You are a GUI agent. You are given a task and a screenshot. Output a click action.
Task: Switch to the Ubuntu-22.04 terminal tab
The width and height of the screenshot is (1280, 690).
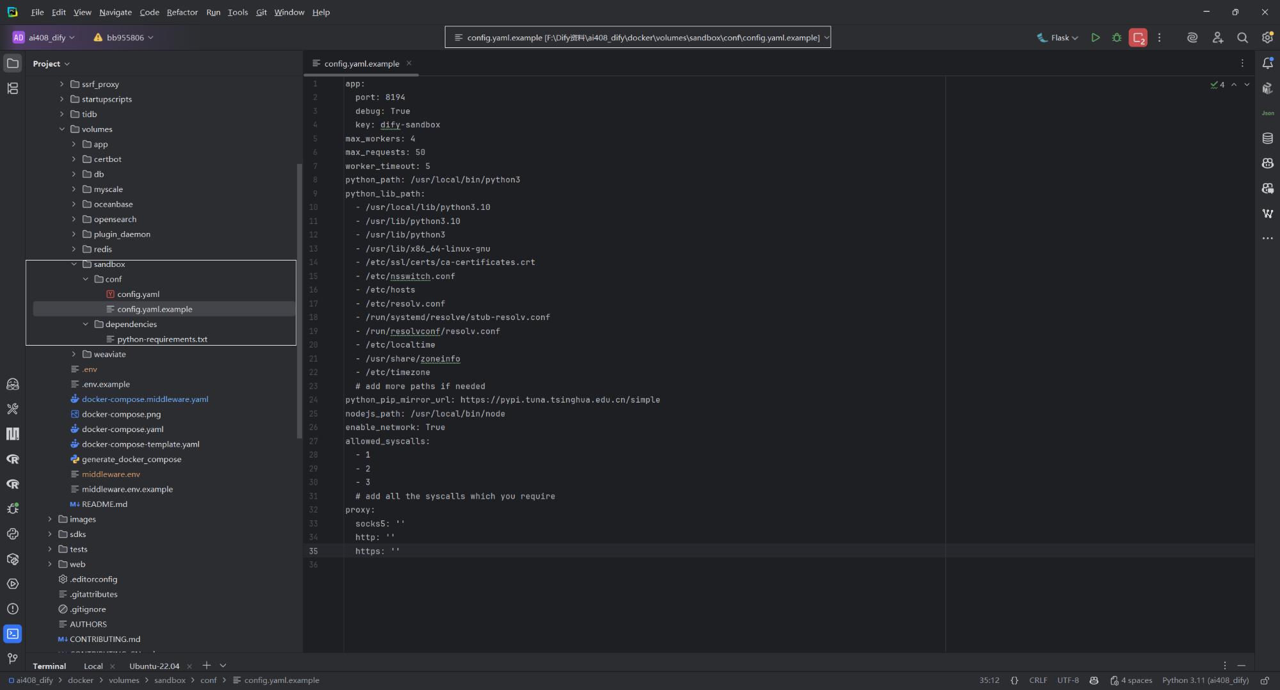[x=154, y=666]
